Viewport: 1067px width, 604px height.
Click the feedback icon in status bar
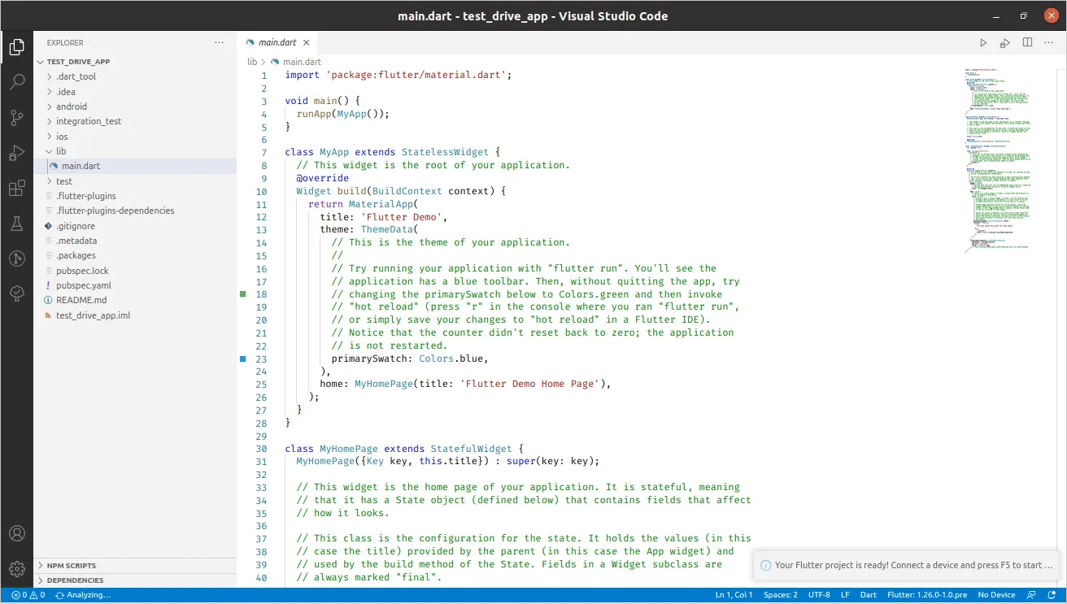1032,595
